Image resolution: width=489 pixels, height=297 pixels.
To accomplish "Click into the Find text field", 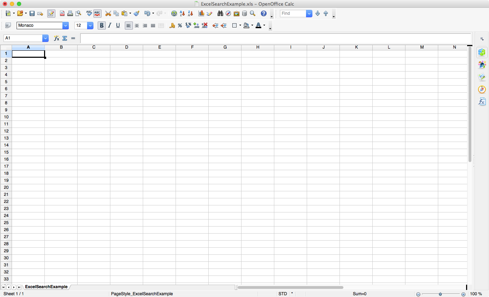I will coord(293,13).
